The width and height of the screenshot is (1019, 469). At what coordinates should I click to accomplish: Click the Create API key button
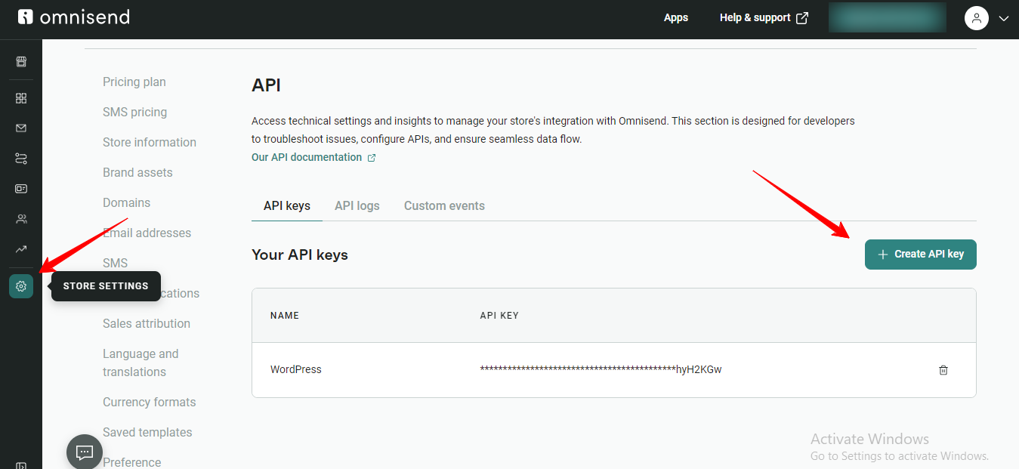point(920,255)
